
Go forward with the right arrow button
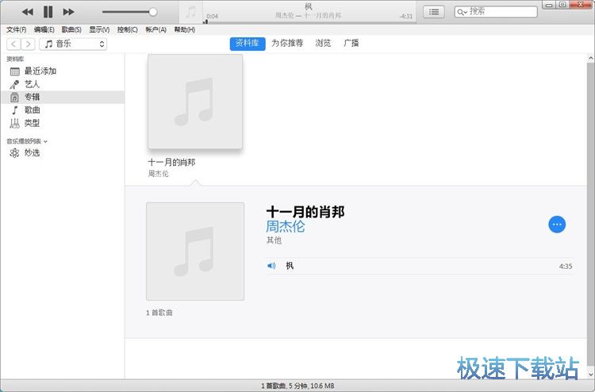[x=28, y=44]
